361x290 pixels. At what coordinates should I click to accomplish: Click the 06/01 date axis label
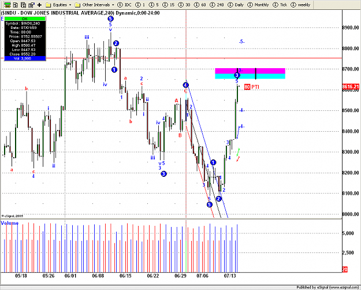(x=70, y=276)
